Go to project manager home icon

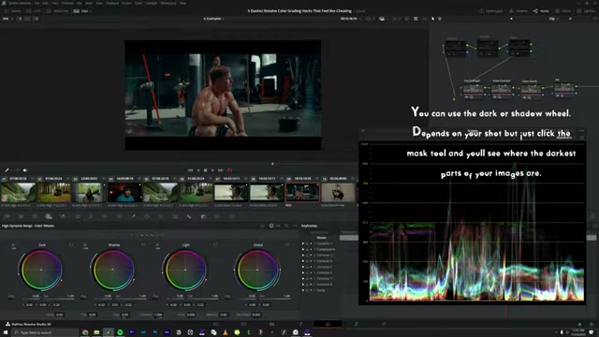coord(579,324)
